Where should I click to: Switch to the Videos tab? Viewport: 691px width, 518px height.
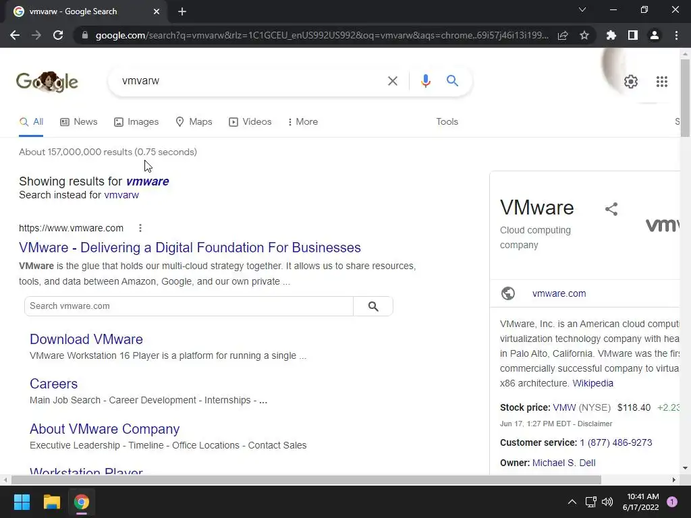point(250,122)
